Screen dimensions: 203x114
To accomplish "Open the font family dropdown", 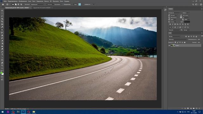I will (x=174, y=13).
